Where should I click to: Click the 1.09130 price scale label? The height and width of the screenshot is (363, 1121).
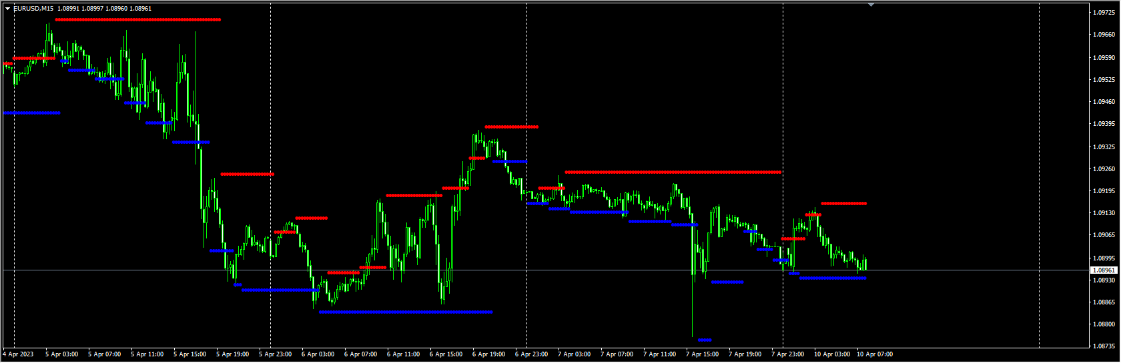coord(1104,213)
